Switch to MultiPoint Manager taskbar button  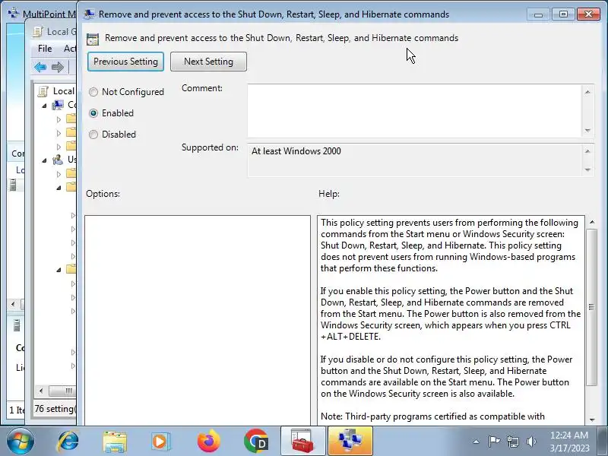pyautogui.click(x=350, y=442)
